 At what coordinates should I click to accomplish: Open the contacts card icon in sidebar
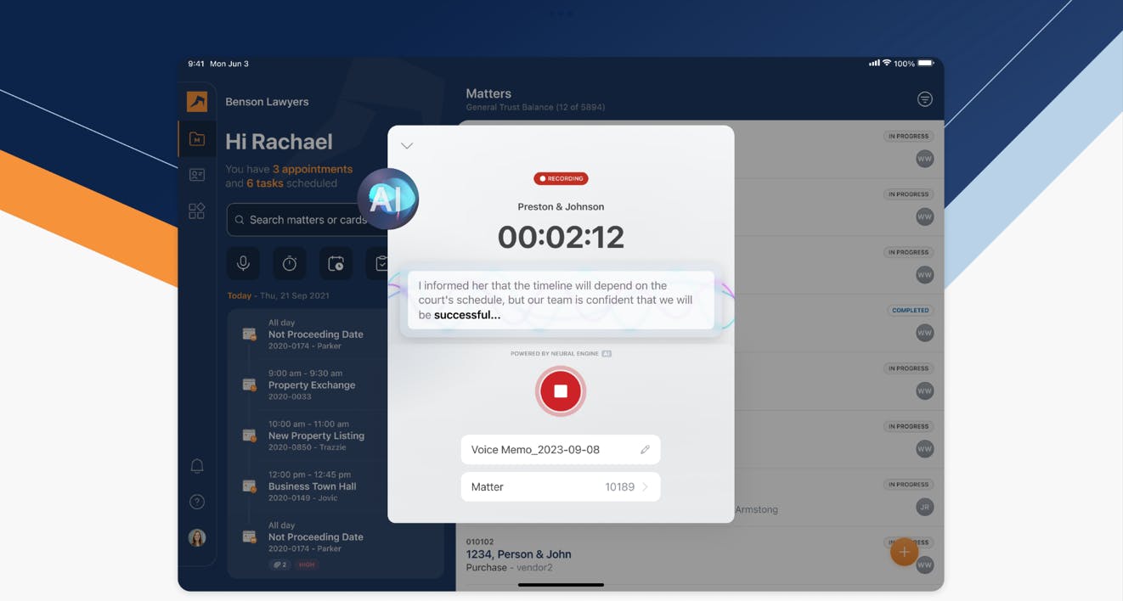point(197,175)
